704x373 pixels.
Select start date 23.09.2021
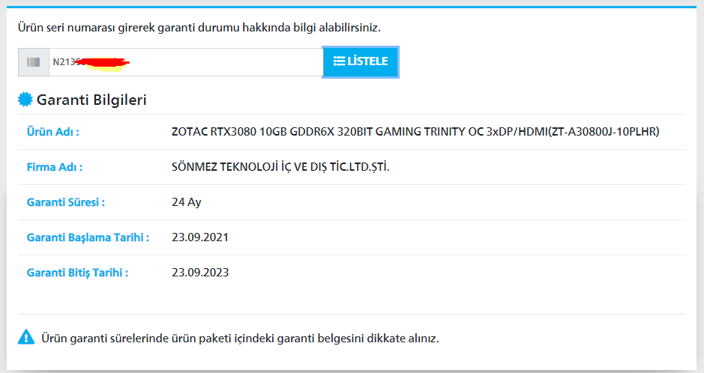click(200, 237)
